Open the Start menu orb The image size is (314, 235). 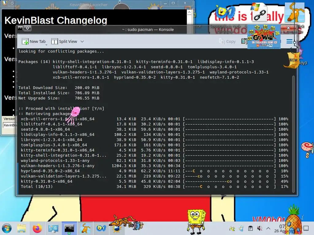point(7,228)
